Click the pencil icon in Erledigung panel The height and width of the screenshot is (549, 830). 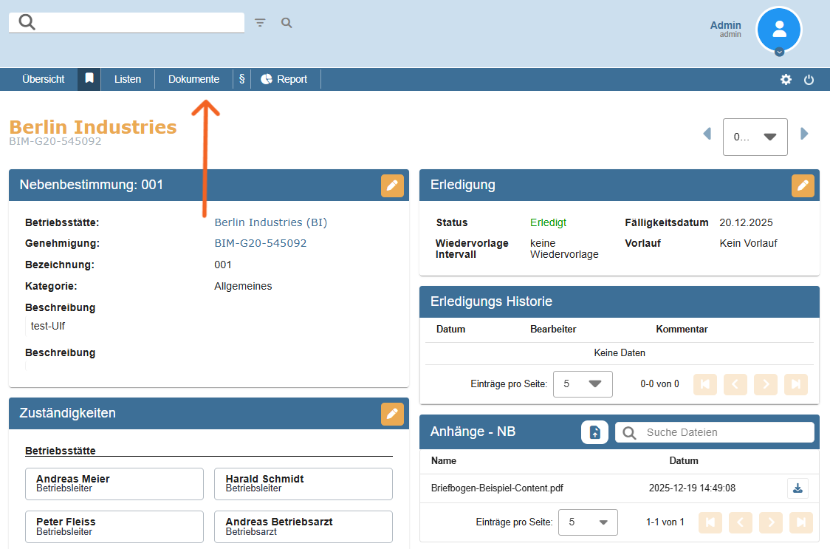coord(803,185)
